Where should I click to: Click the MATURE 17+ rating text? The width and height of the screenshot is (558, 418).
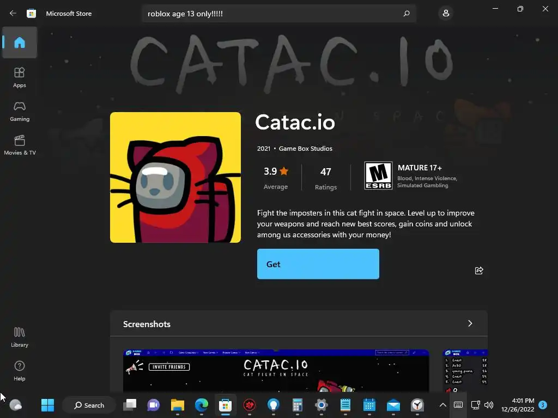[x=420, y=168]
